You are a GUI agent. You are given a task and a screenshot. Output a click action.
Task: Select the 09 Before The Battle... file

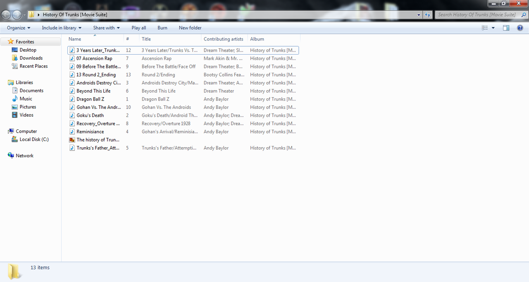(183, 67)
